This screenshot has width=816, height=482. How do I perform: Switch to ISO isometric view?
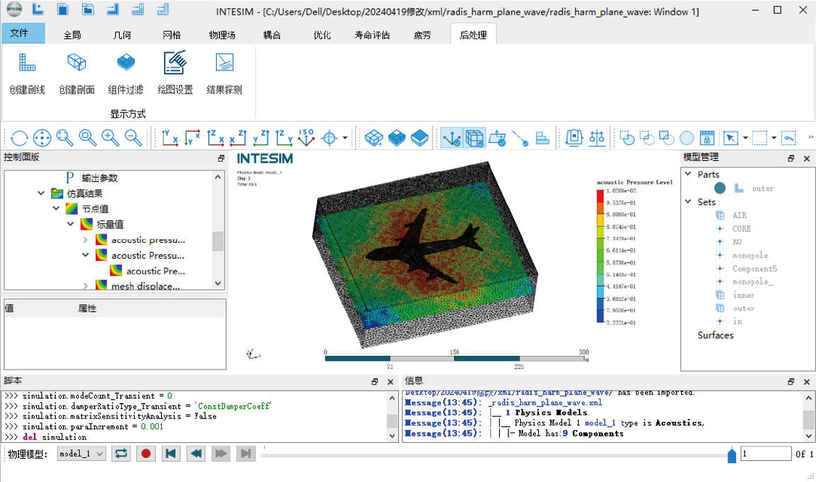click(306, 138)
